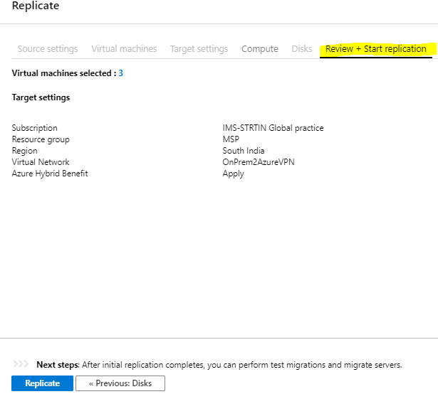Screen dimensions: 438x394
Task: Select the MSP resource group value
Action: (x=231, y=139)
